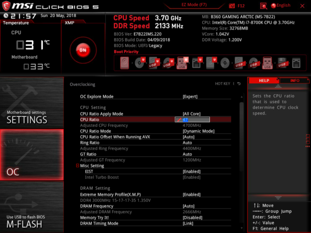The image size is (311, 233).
Task: Click the red pencil icon in CPU Ratio
Action: click(x=179, y=120)
